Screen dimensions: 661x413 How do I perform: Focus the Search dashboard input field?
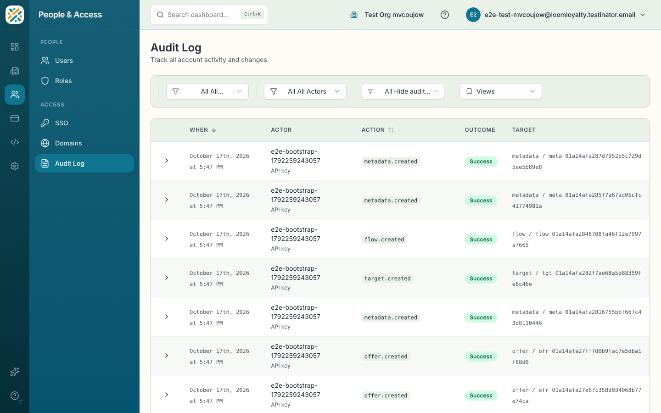pyautogui.click(x=209, y=15)
